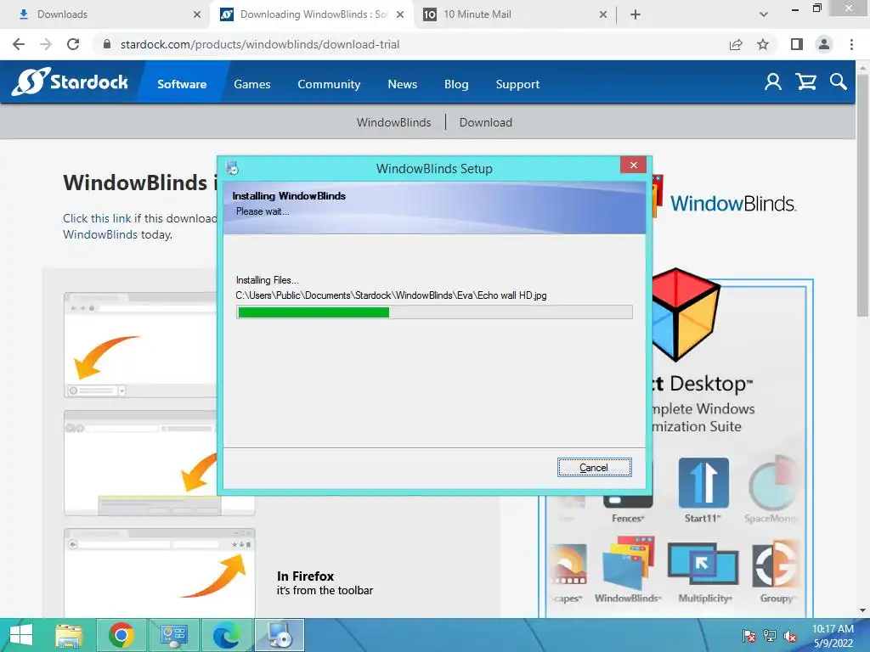Click the muted volume tray icon
The width and height of the screenshot is (870, 652).
pyautogui.click(x=790, y=636)
